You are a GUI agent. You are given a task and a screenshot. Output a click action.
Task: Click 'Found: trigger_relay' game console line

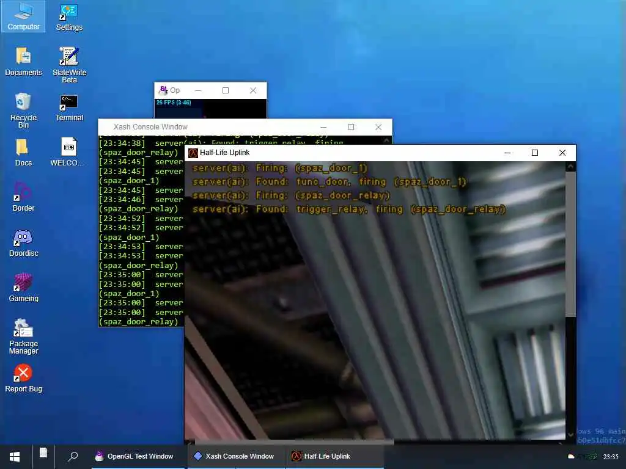pos(349,209)
